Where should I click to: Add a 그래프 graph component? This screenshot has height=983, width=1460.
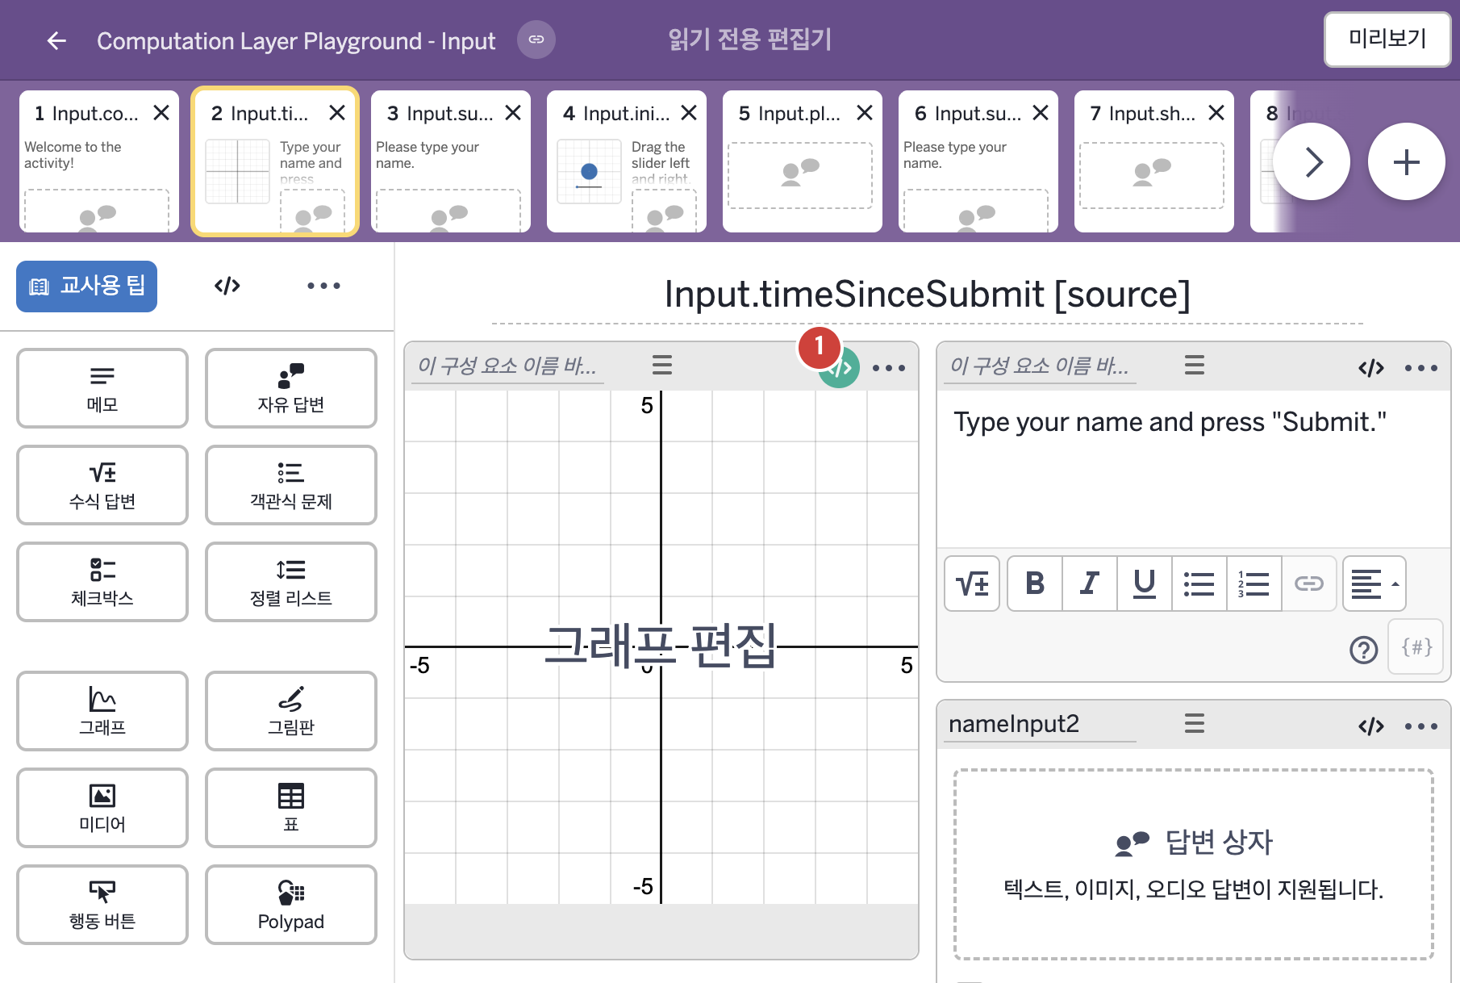pyautogui.click(x=102, y=711)
